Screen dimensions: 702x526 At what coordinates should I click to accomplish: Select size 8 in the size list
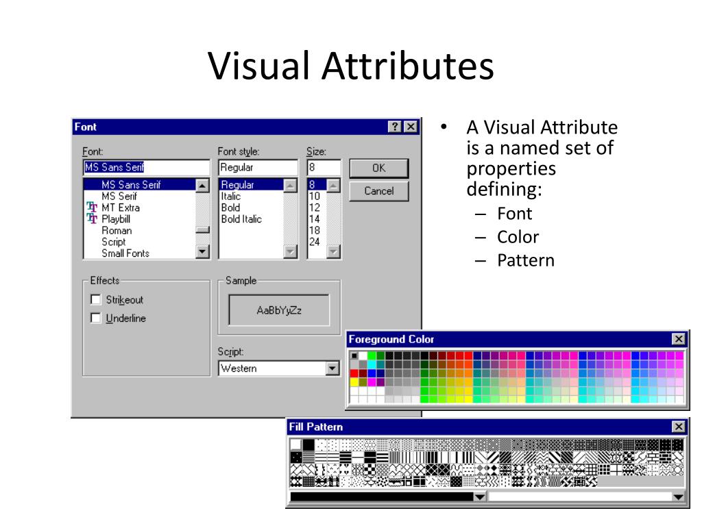(317, 184)
